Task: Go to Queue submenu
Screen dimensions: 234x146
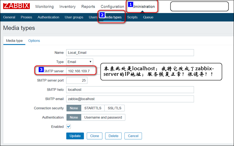Action: (x=148, y=17)
